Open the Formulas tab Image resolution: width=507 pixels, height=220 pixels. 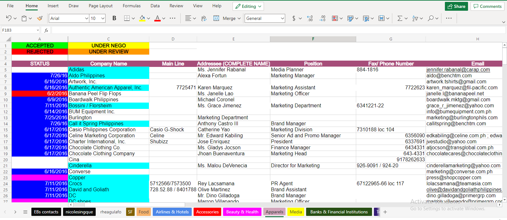click(x=132, y=6)
